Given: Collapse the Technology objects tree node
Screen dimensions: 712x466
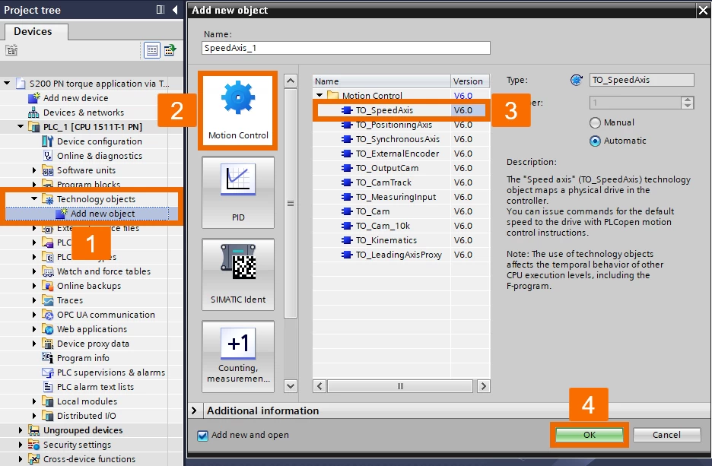Looking at the screenshot, I should [34, 198].
